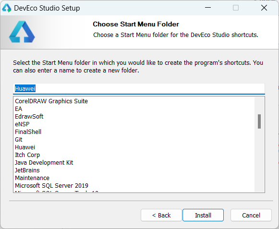Choose Huawei in the folder list
This screenshot has width=279, height=229.
coord(25,147)
